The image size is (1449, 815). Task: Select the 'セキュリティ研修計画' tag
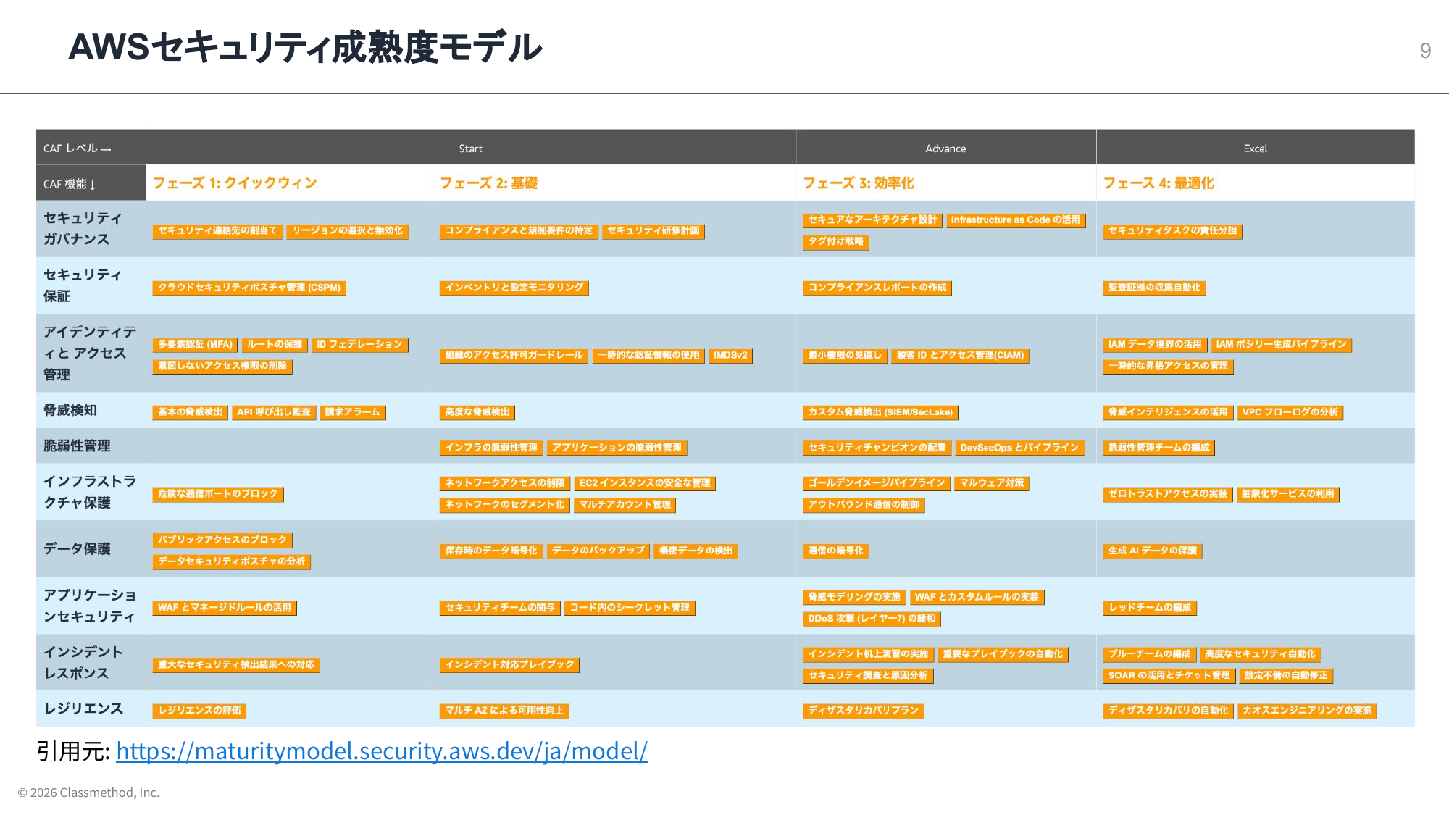click(x=653, y=231)
